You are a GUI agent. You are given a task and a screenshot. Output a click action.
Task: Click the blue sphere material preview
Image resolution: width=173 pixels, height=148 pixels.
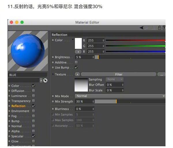[28, 51]
